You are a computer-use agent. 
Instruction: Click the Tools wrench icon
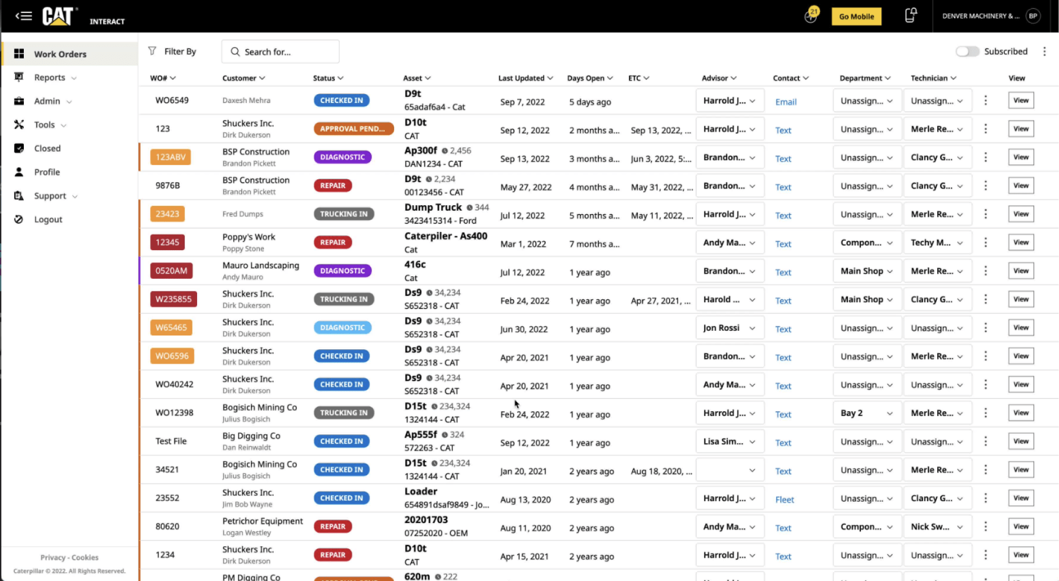click(19, 124)
